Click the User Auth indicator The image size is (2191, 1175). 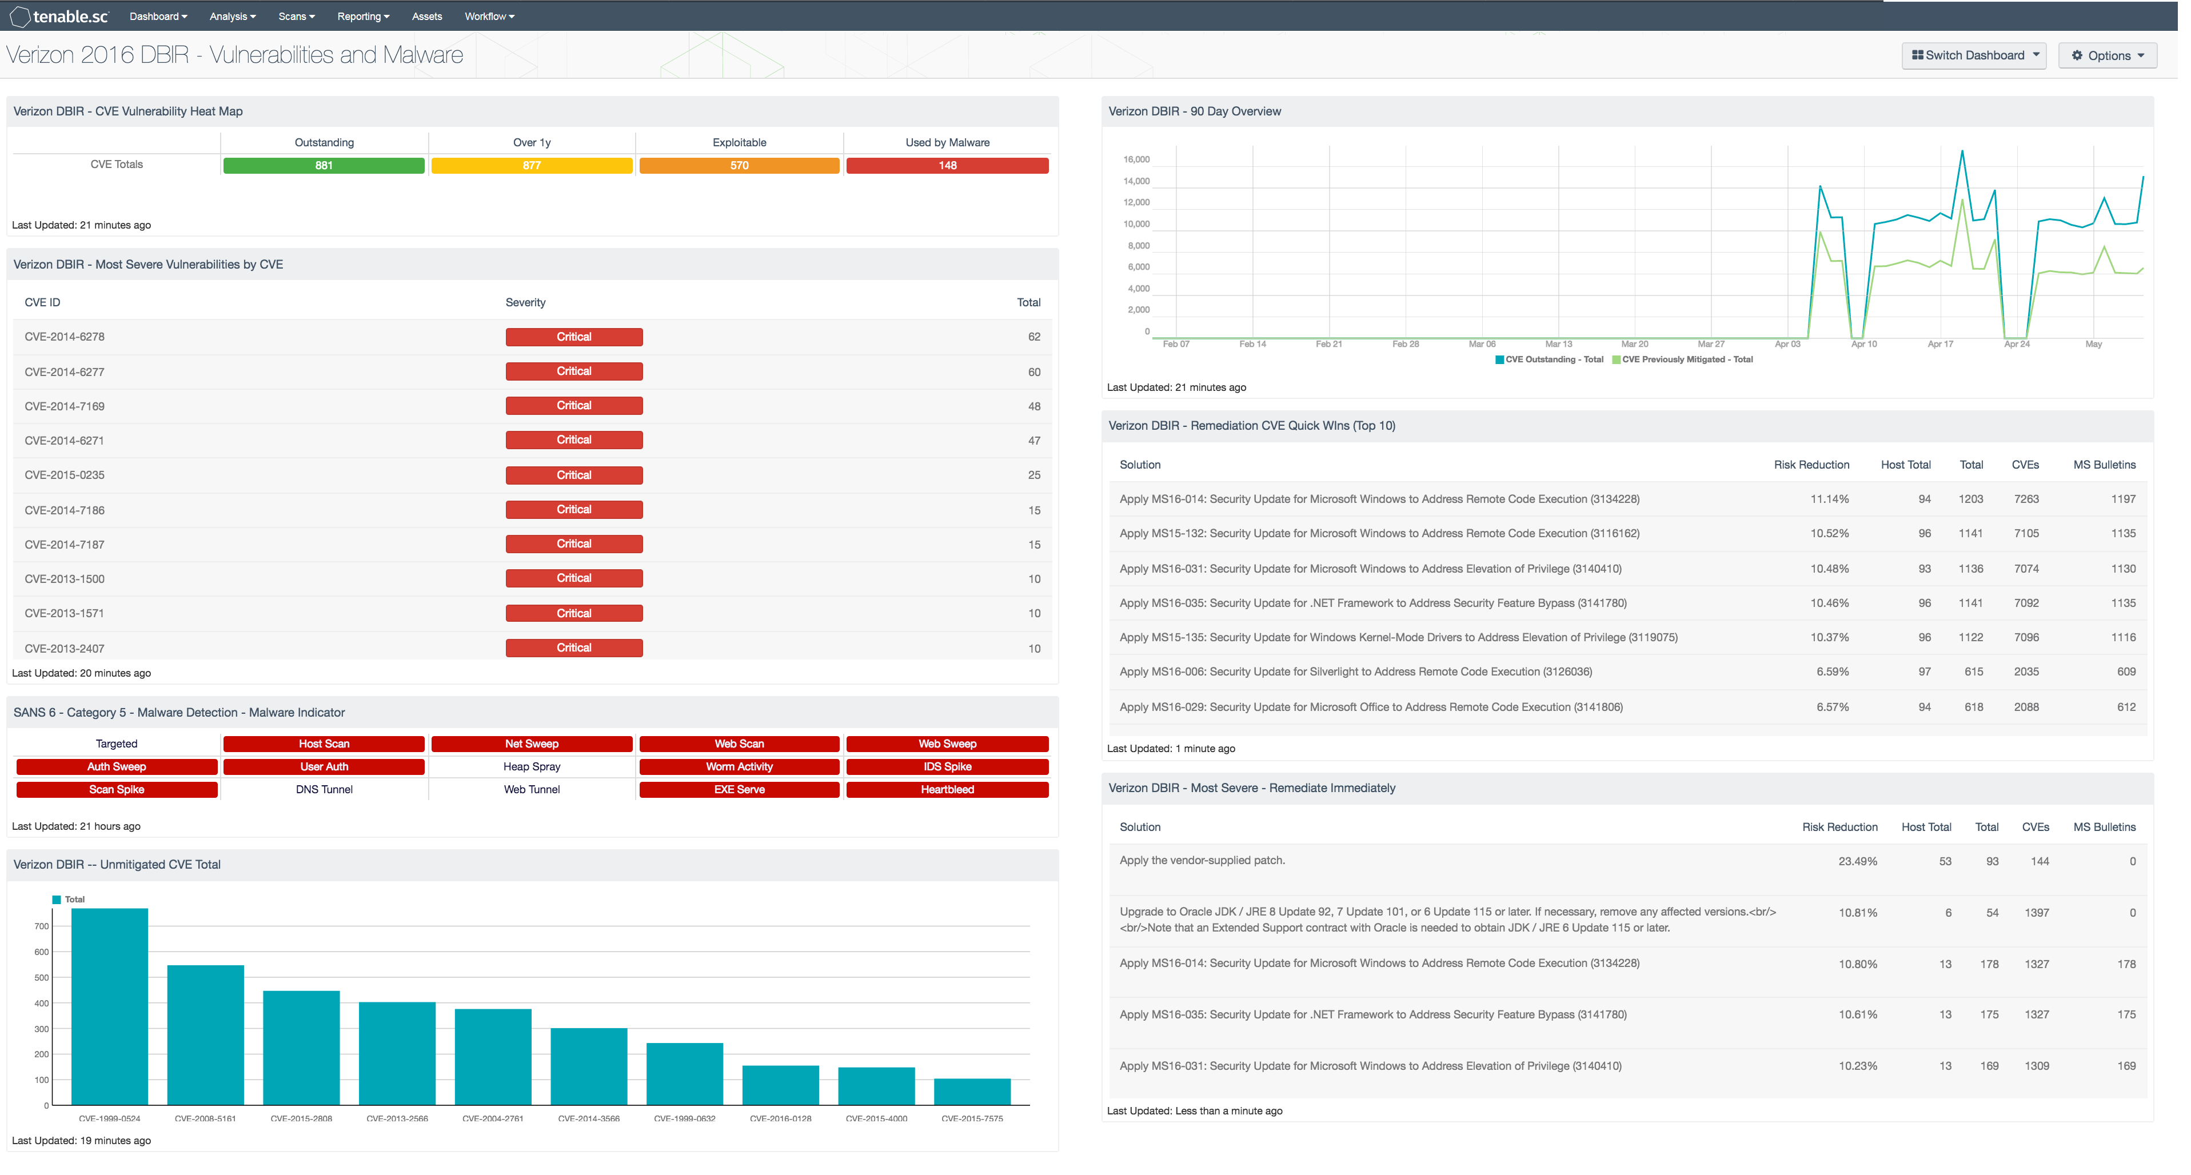pyautogui.click(x=324, y=767)
